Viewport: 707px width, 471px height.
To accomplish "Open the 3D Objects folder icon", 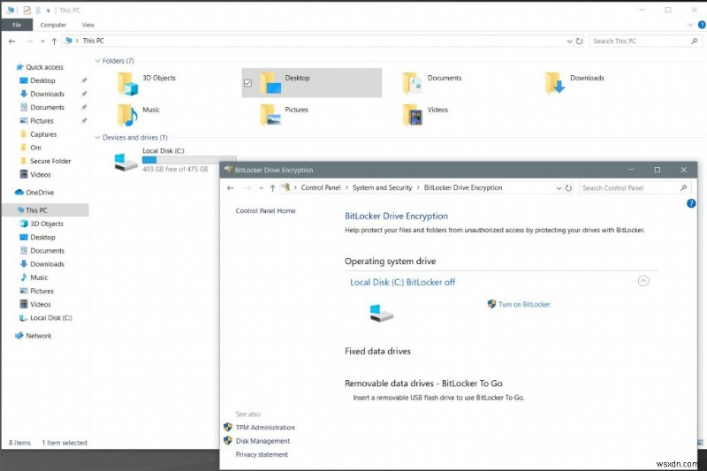I will (128, 83).
